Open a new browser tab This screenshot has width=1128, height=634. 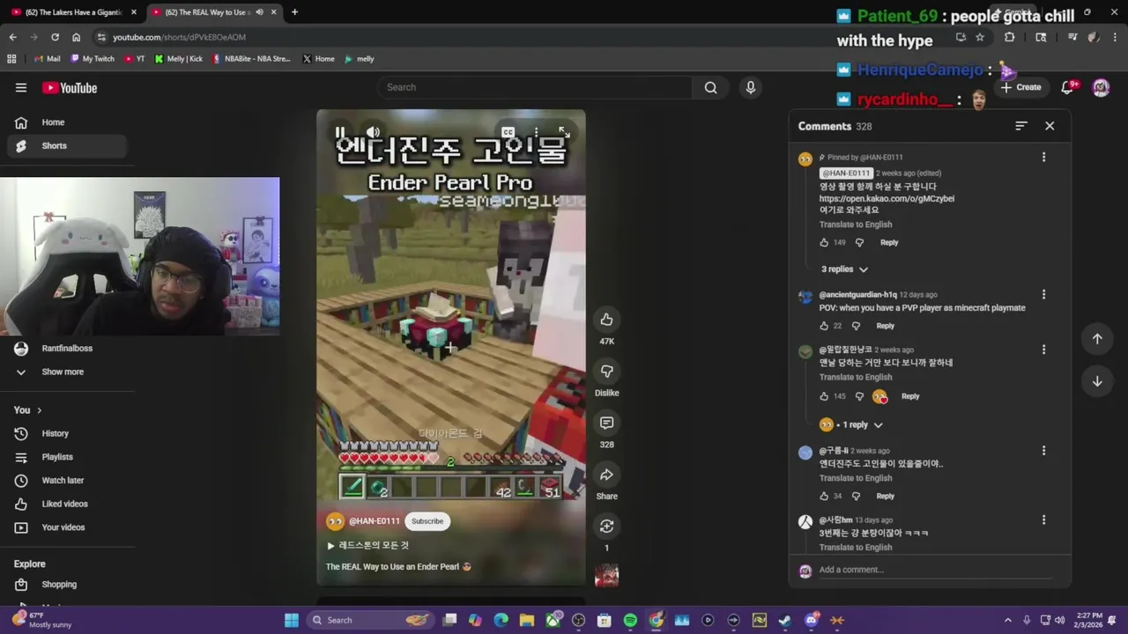point(294,12)
